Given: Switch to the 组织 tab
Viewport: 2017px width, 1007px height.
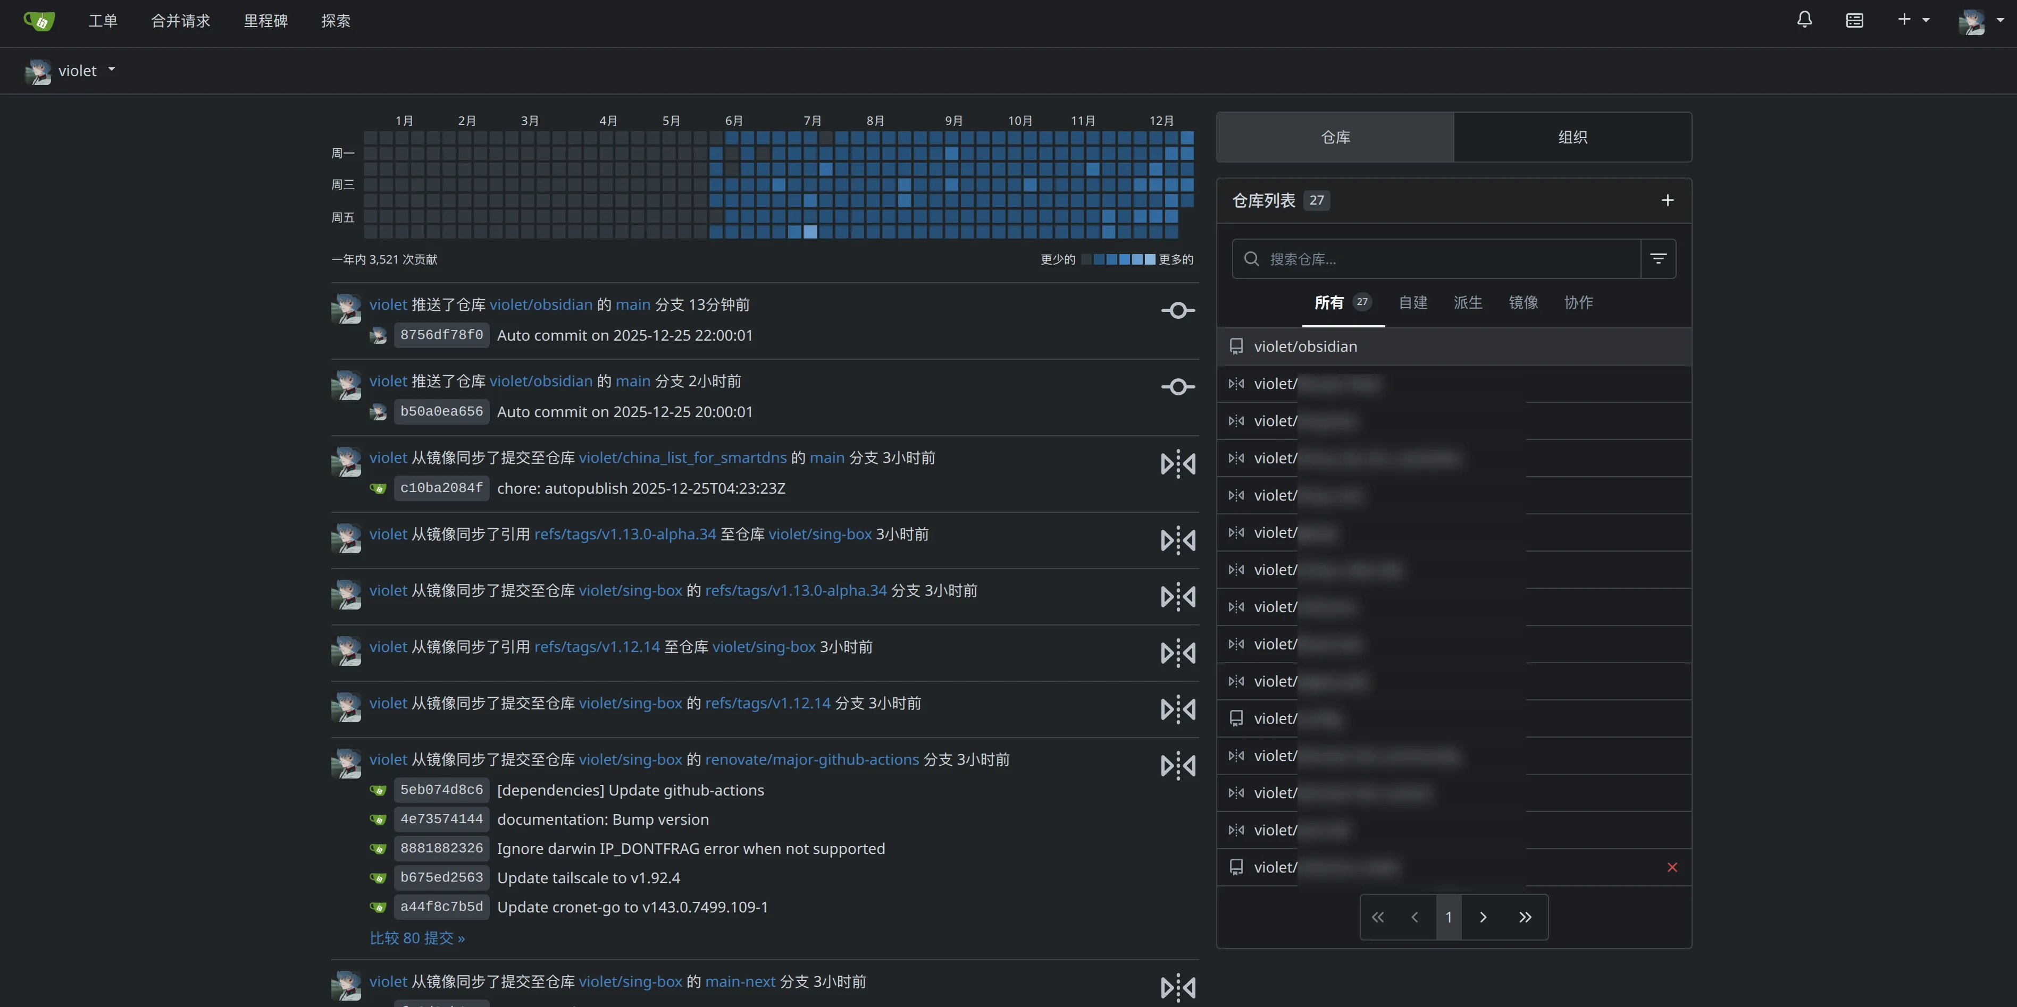Looking at the screenshot, I should (1572, 137).
